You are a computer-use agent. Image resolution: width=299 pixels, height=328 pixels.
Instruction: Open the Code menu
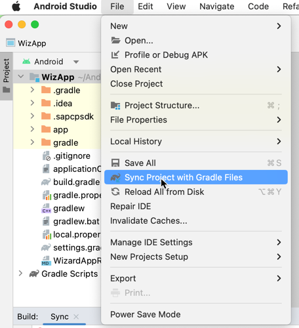pos(258,7)
